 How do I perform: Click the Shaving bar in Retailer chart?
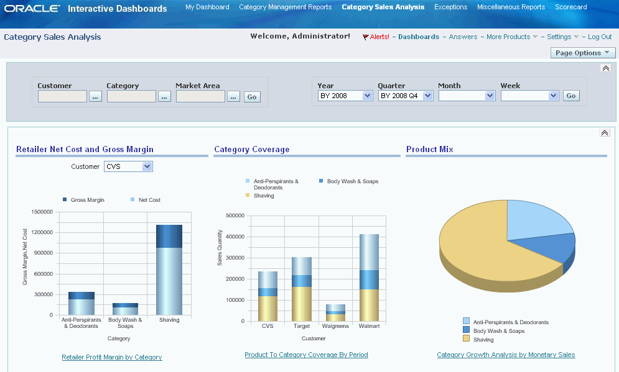(x=169, y=270)
